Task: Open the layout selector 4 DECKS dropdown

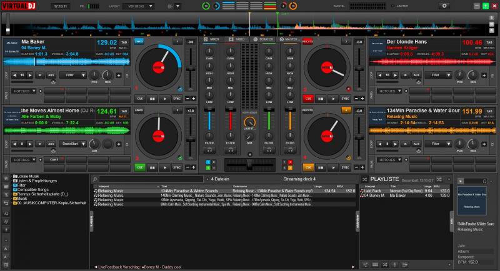Action: [x=138, y=6]
